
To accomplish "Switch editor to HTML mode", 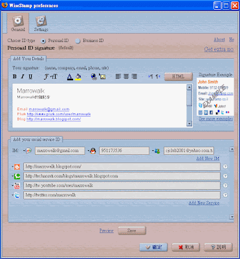I will click(179, 76).
